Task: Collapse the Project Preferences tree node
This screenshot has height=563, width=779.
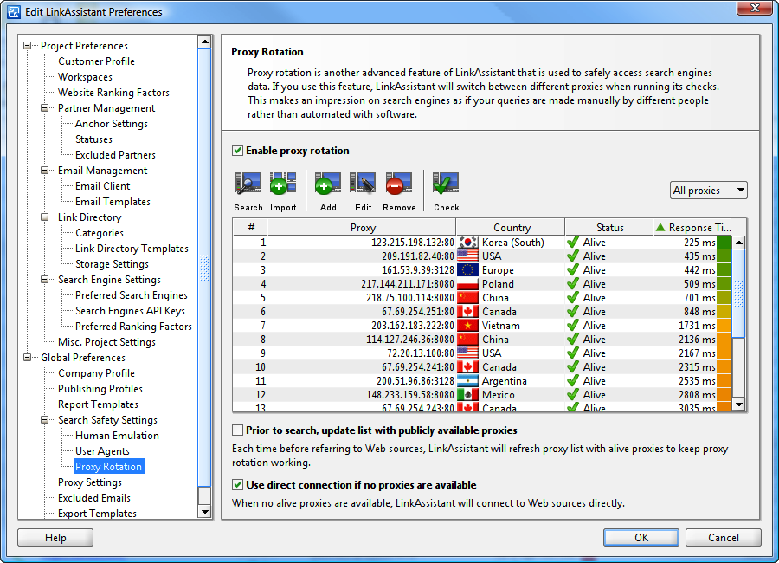Action: point(28,46)
